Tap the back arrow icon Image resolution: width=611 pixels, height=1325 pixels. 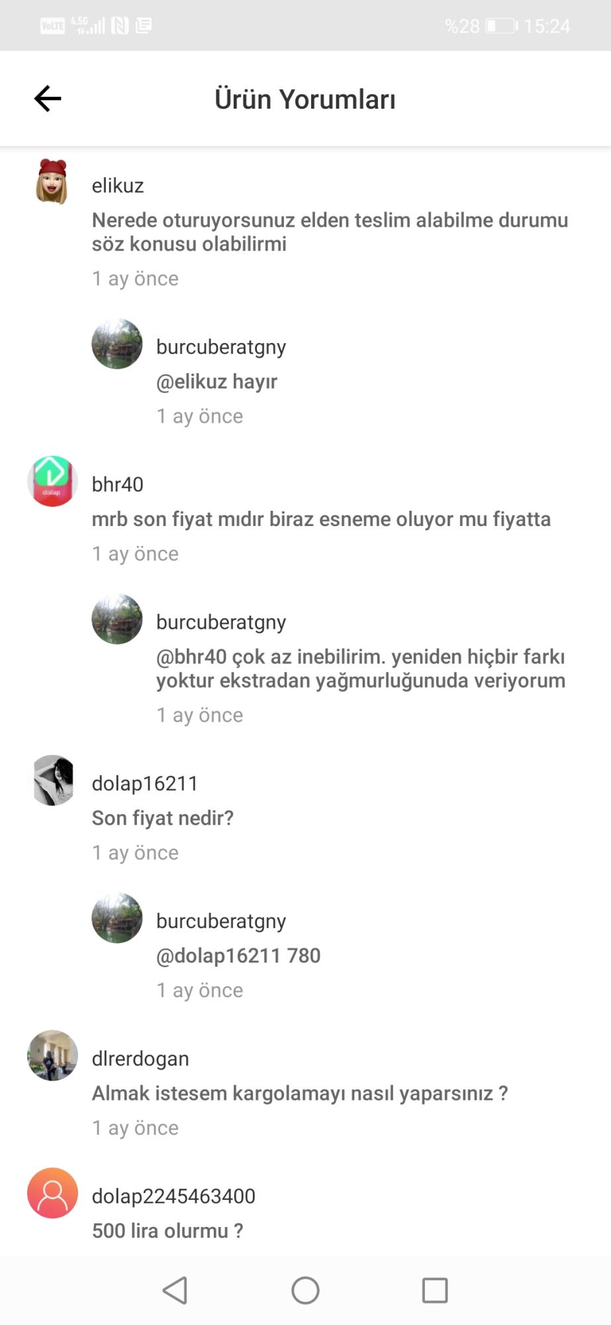[x=48, y=99]
